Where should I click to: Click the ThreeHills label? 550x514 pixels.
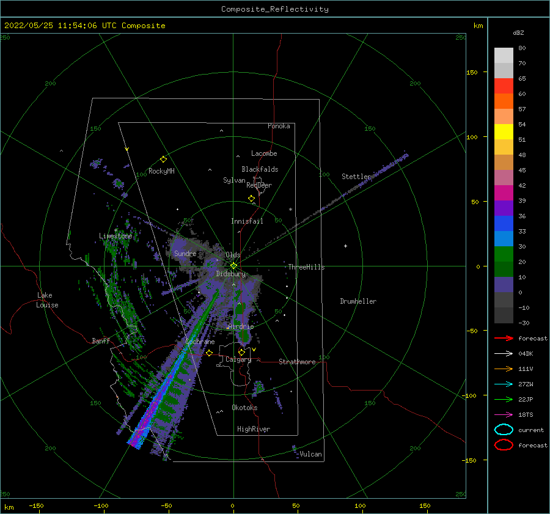307,267
